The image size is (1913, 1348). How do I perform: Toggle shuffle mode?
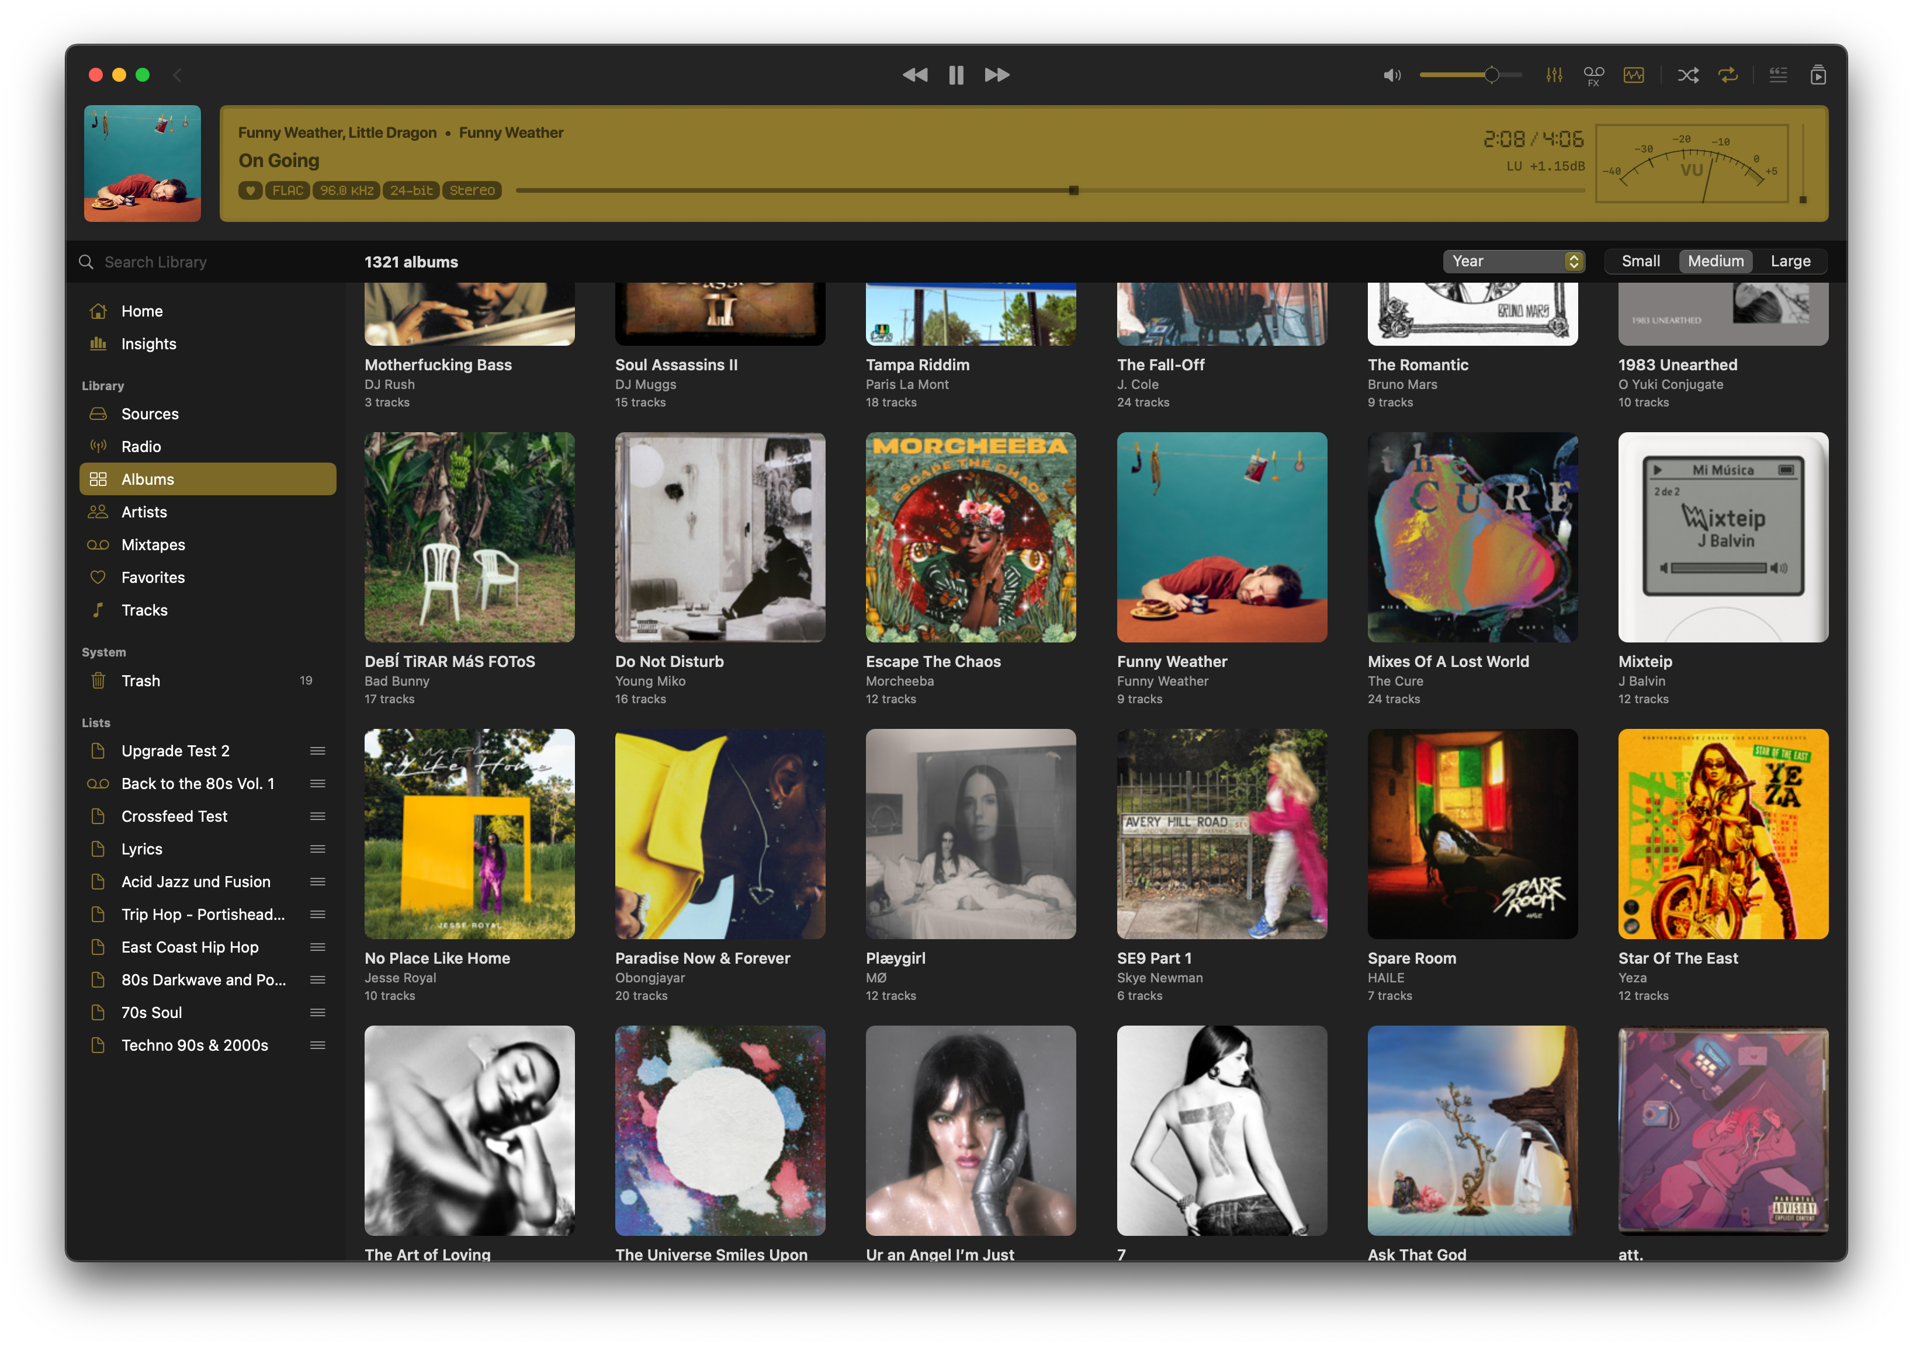click(1688, 75)
